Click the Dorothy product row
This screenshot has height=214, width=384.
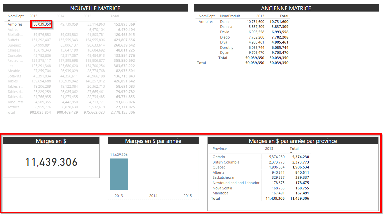(x=227, y=48)
